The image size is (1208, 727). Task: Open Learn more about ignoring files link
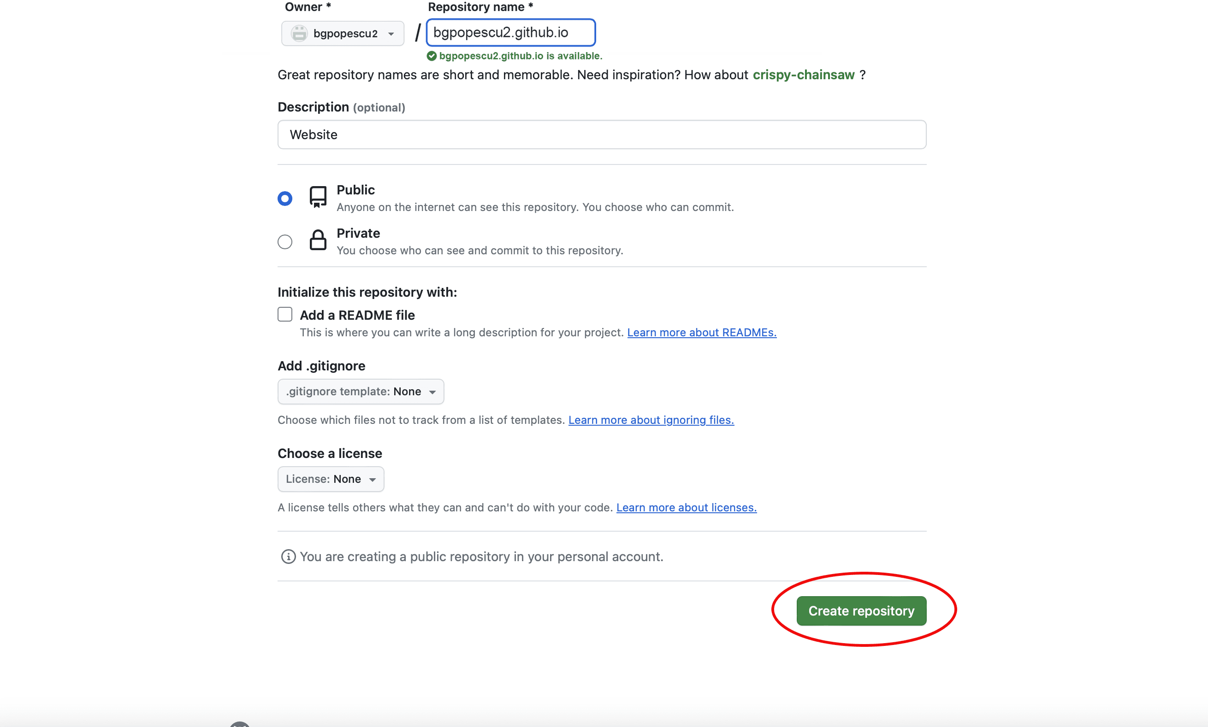651,420
